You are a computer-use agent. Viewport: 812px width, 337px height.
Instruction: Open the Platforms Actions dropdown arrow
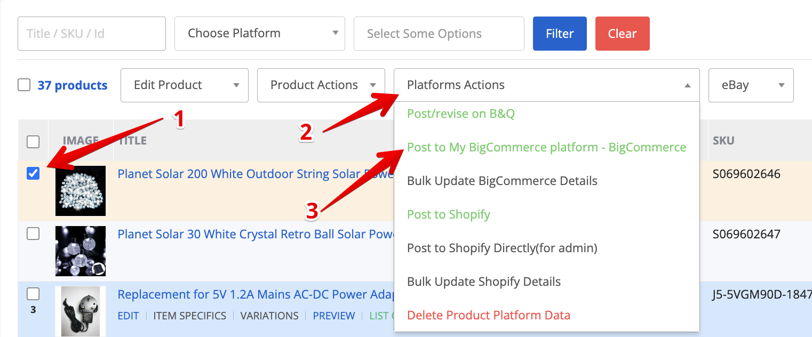point(688,85)
